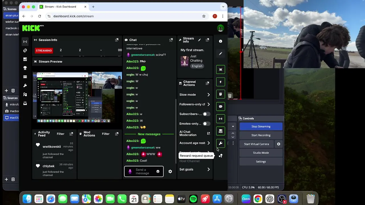Open the video clips icon in Kick sidebar
Image resolution: width=365 pixels, height=205 pixels.
pyautogui.click(x=25, y=77)
